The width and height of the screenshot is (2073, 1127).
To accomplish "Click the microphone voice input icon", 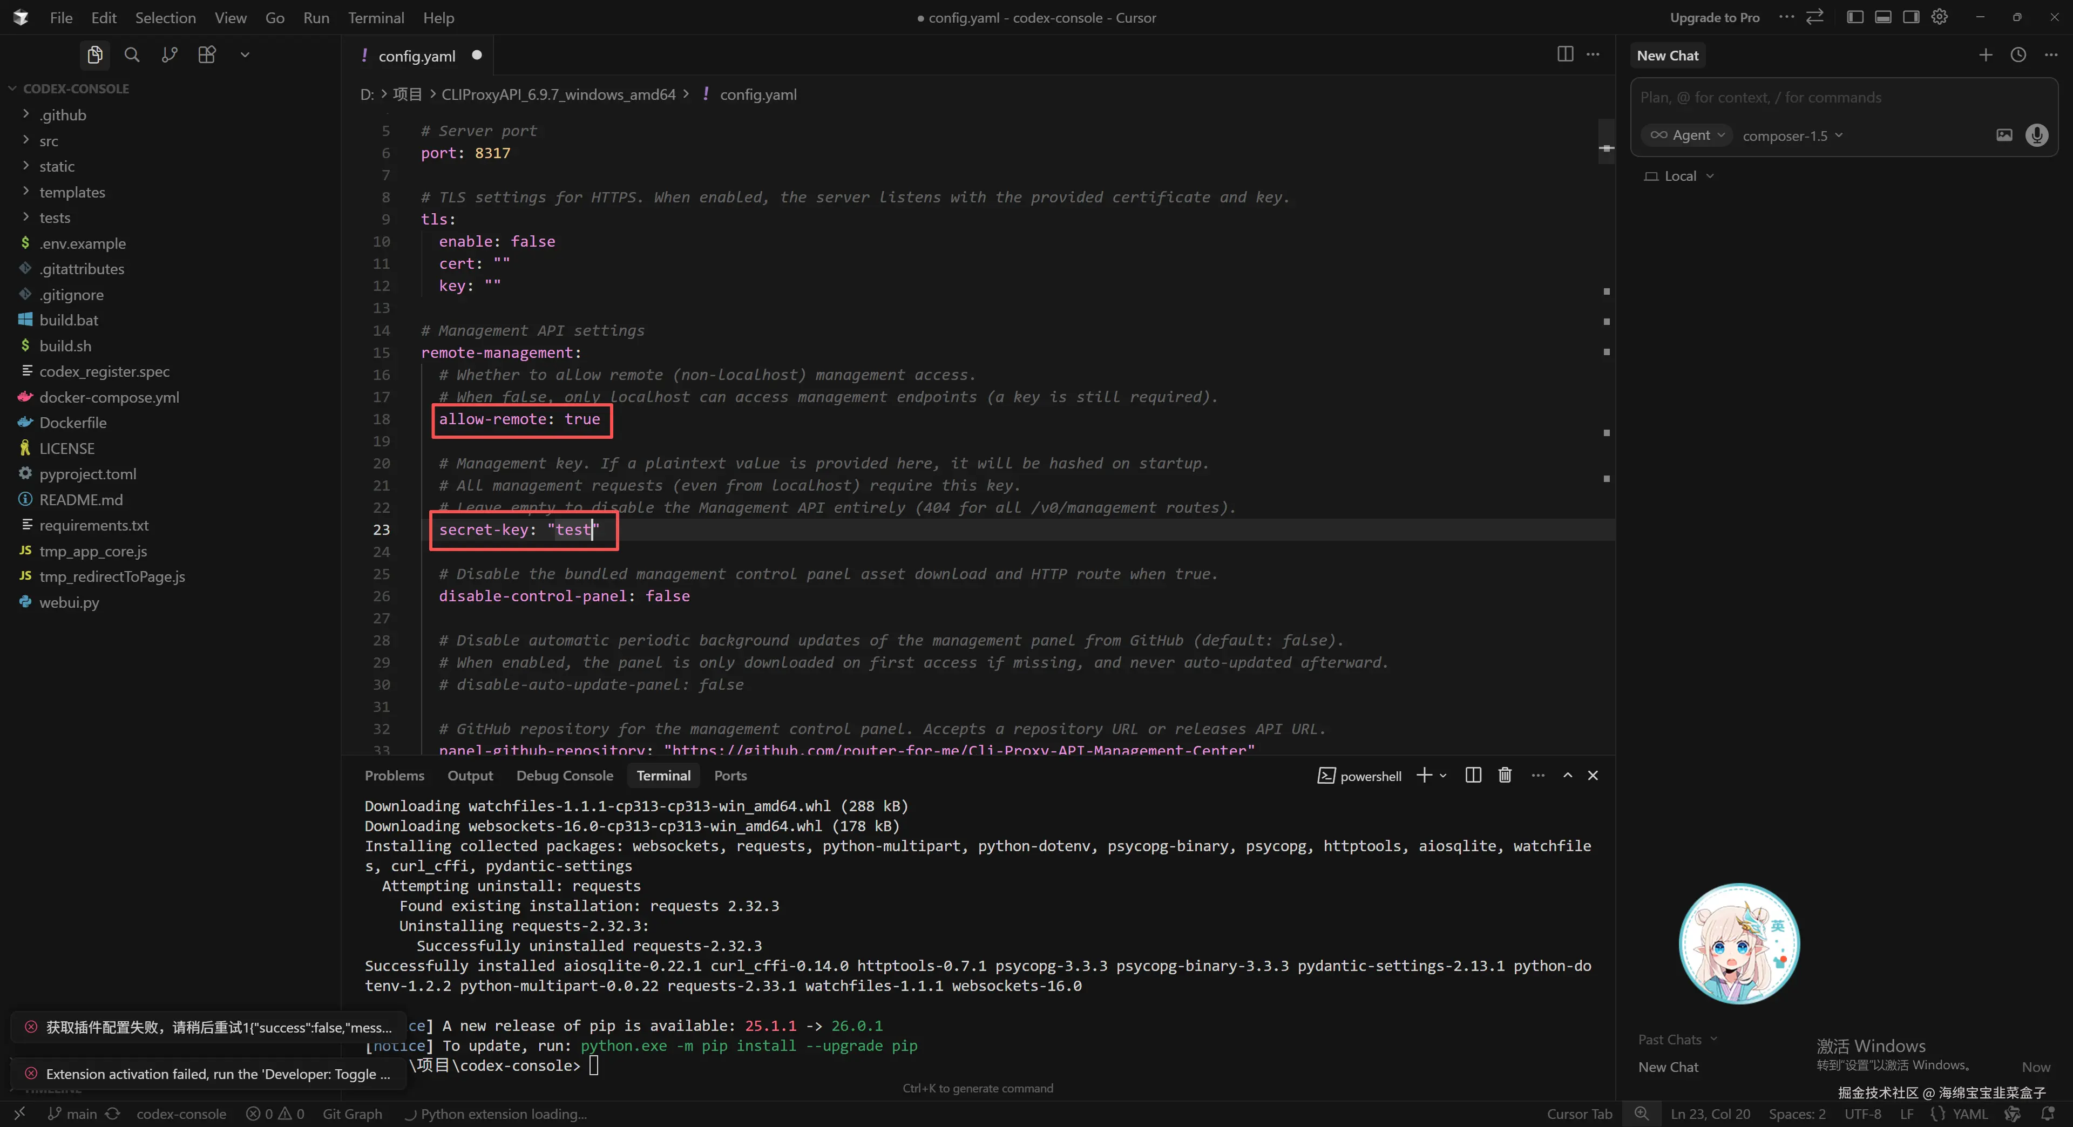I will pyautogui.click(x=2037, y=135).
